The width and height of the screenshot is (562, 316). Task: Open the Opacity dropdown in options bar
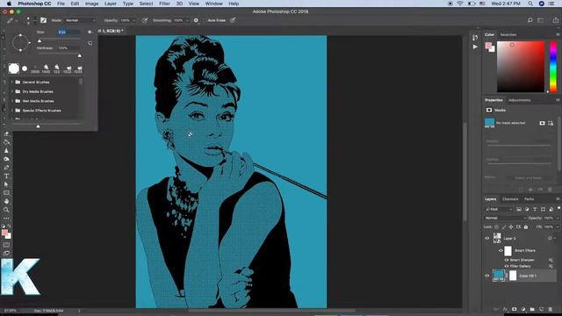134,20
